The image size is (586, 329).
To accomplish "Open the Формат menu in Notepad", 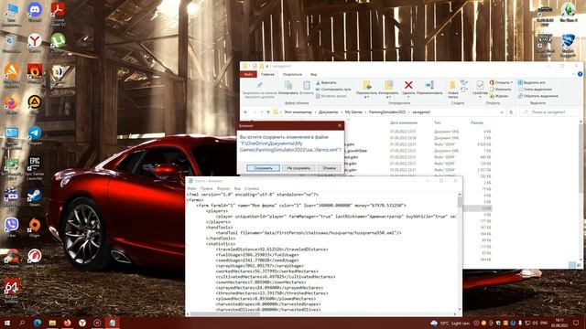I will click(x=223, y=188).
